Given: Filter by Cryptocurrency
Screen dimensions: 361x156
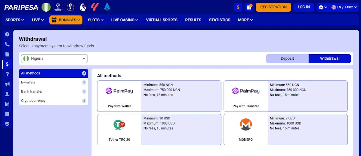Looking at the screenshot, I should (54, 100).
